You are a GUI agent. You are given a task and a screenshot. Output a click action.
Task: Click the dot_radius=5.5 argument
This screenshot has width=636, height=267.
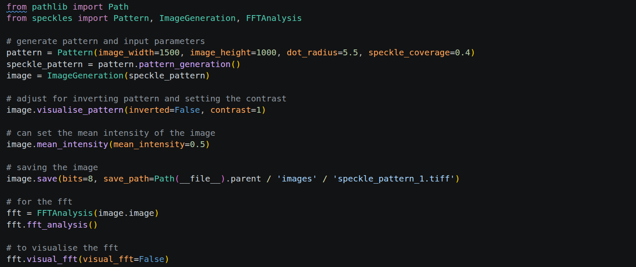[323, 53]
